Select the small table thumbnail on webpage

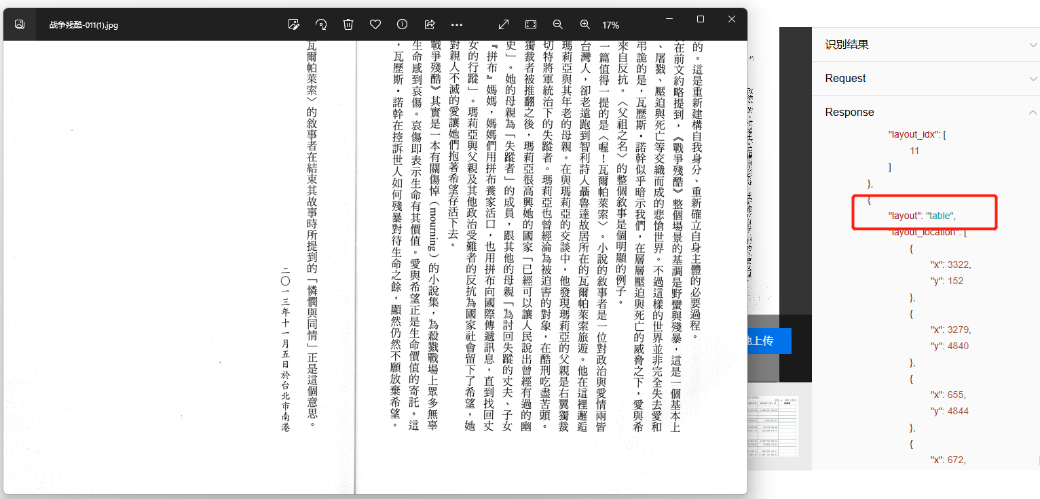(771, 426)
